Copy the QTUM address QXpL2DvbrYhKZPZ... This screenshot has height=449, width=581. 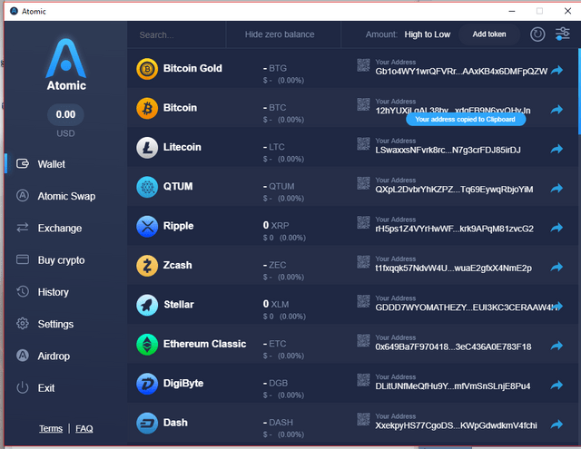point(454,190)
